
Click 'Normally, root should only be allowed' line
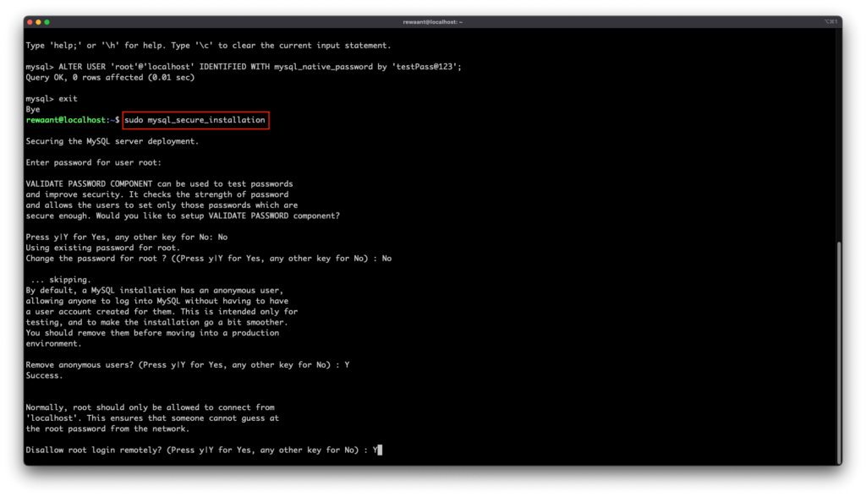coord(150,407)
